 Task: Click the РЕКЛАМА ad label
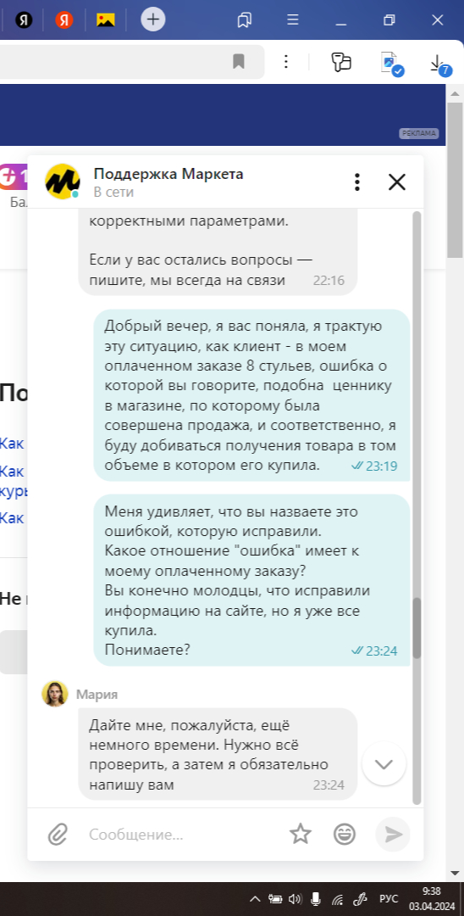[x=418, y=133]
